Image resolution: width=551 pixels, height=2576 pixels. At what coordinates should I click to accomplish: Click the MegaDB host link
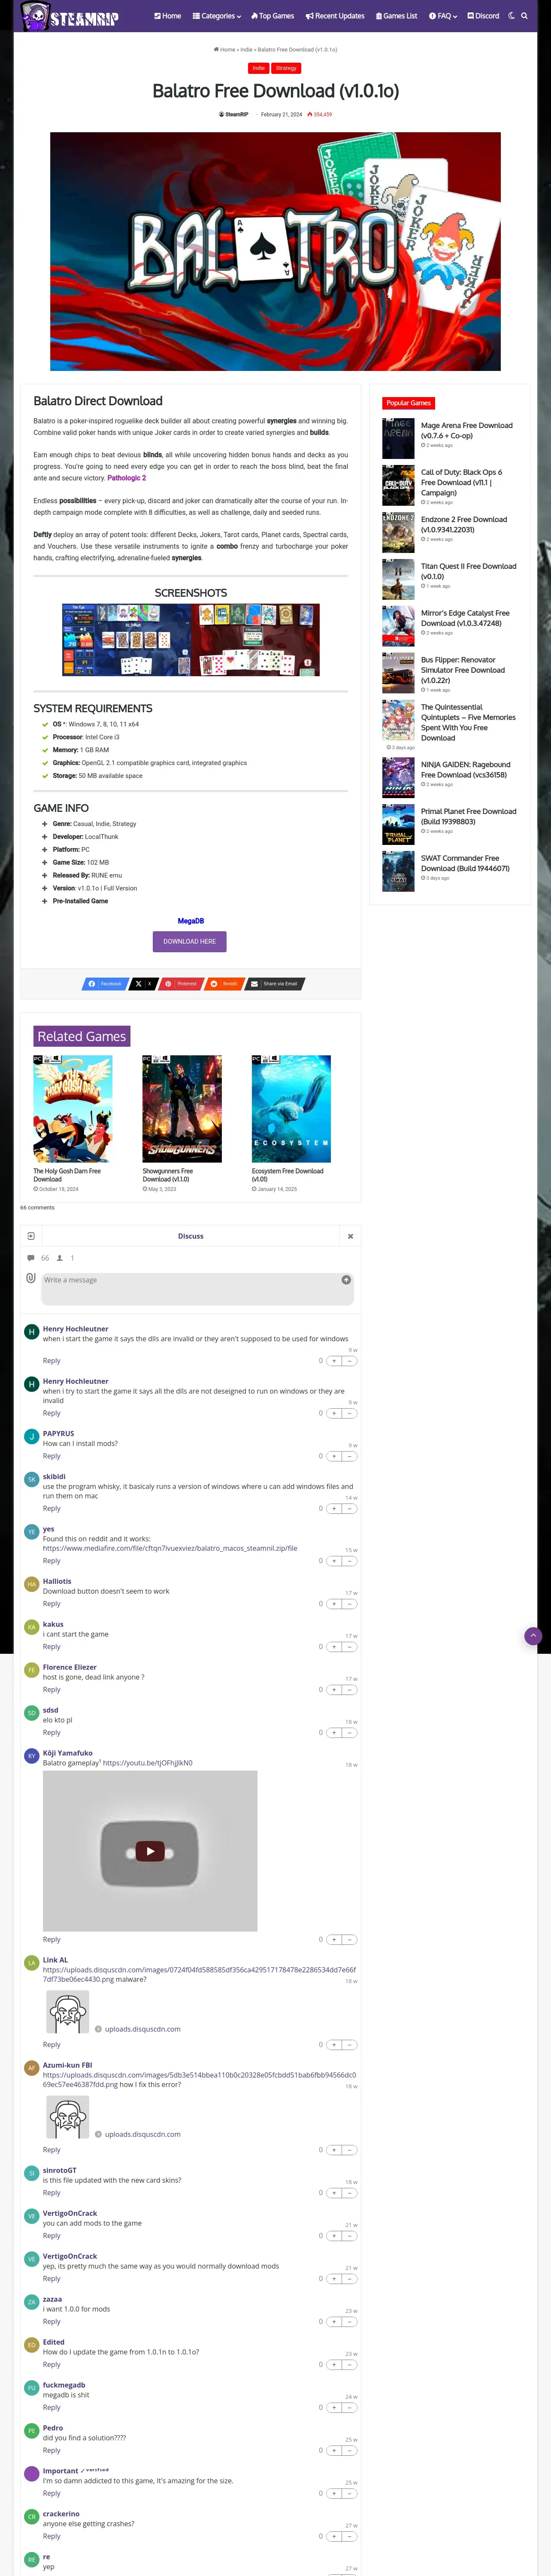(190, 921)
